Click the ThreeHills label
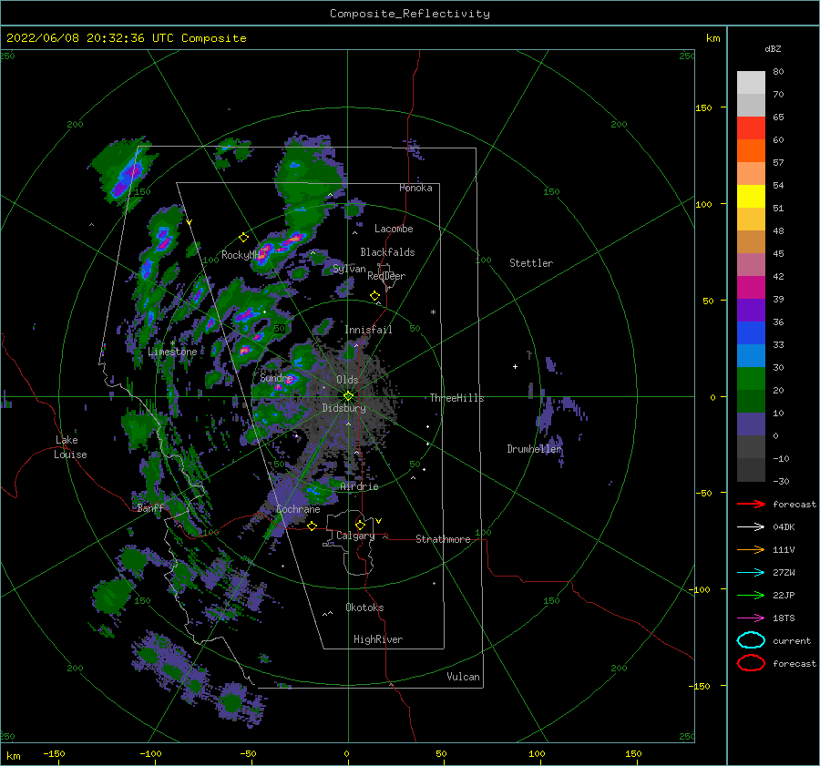The height and width of the screenshot is (766, 820). tap(456, 398)
